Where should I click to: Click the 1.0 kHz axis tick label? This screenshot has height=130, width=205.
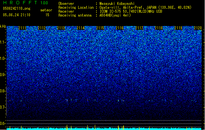[3, 58]
